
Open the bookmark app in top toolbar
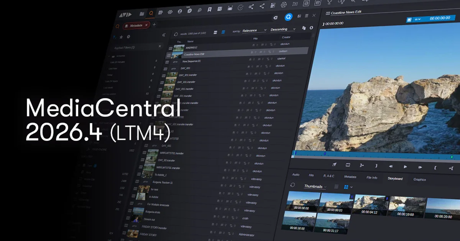click(209, 9)
